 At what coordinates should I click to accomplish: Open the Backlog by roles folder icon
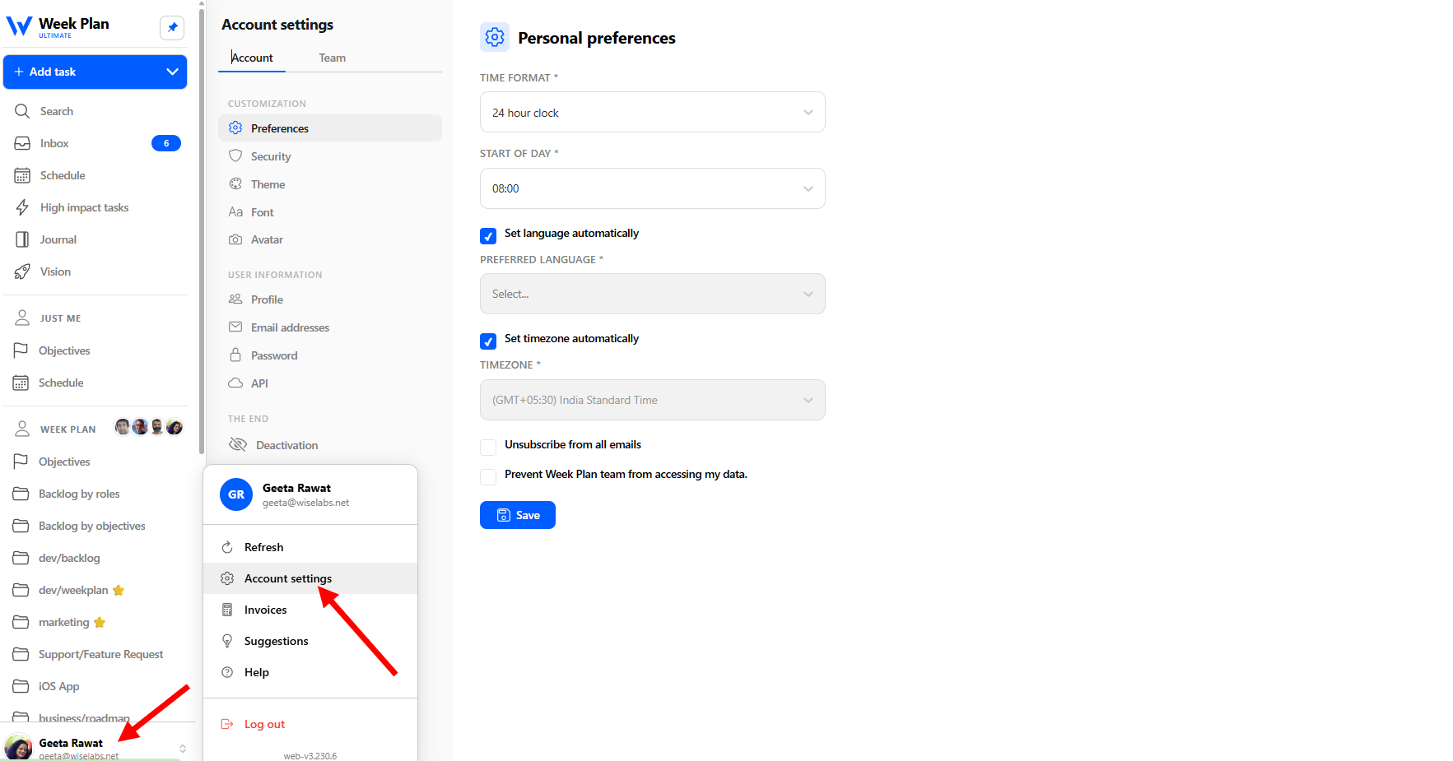pos(21,494)
